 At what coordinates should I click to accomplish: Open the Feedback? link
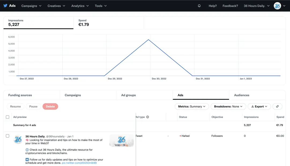230,6
